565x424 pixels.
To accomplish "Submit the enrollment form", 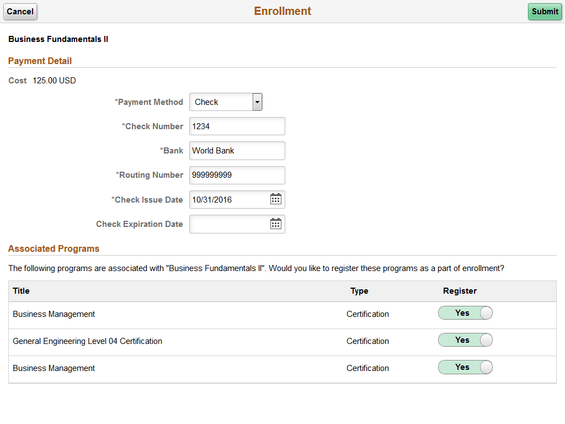I will [545, 12].
